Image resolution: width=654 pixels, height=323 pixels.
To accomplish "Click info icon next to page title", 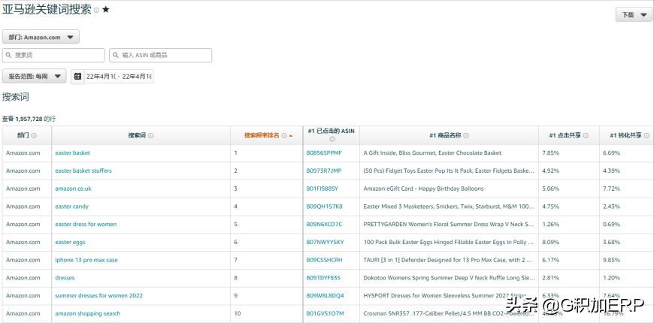I will (96, 11).
